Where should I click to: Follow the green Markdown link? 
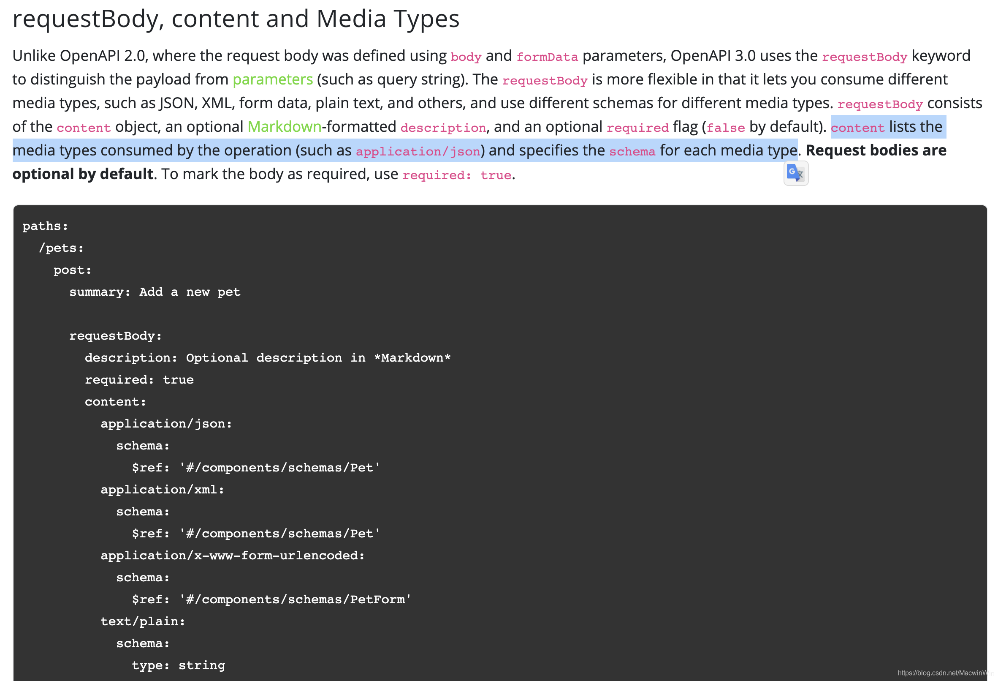point(284,127)
